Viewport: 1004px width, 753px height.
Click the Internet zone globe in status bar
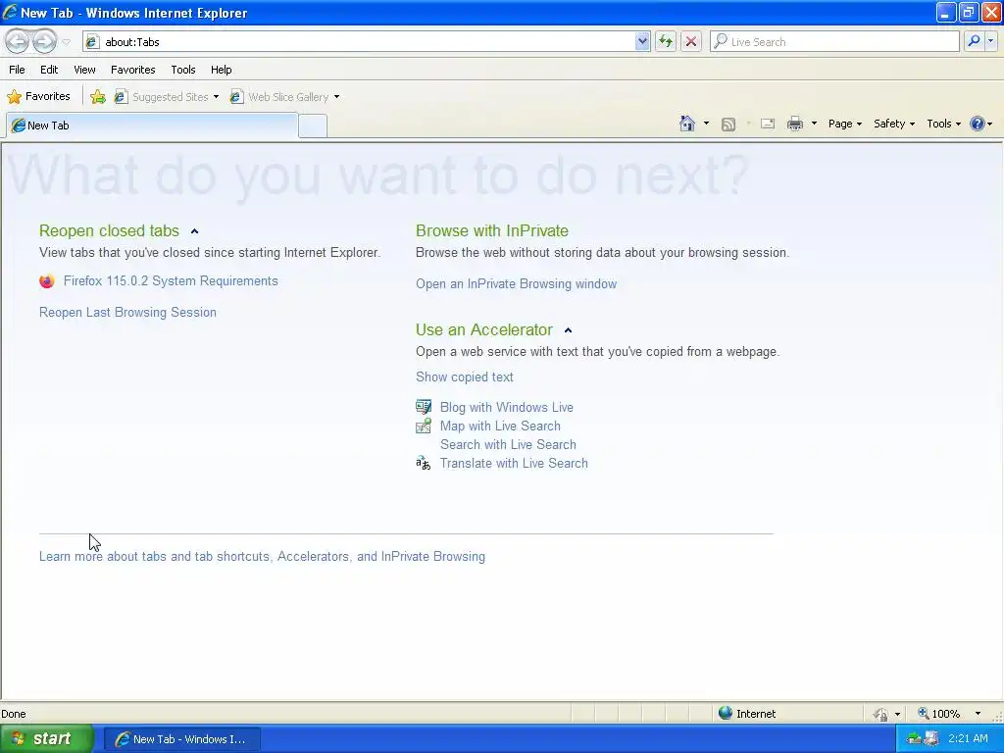pyautogui.click(x=726, y=713)
